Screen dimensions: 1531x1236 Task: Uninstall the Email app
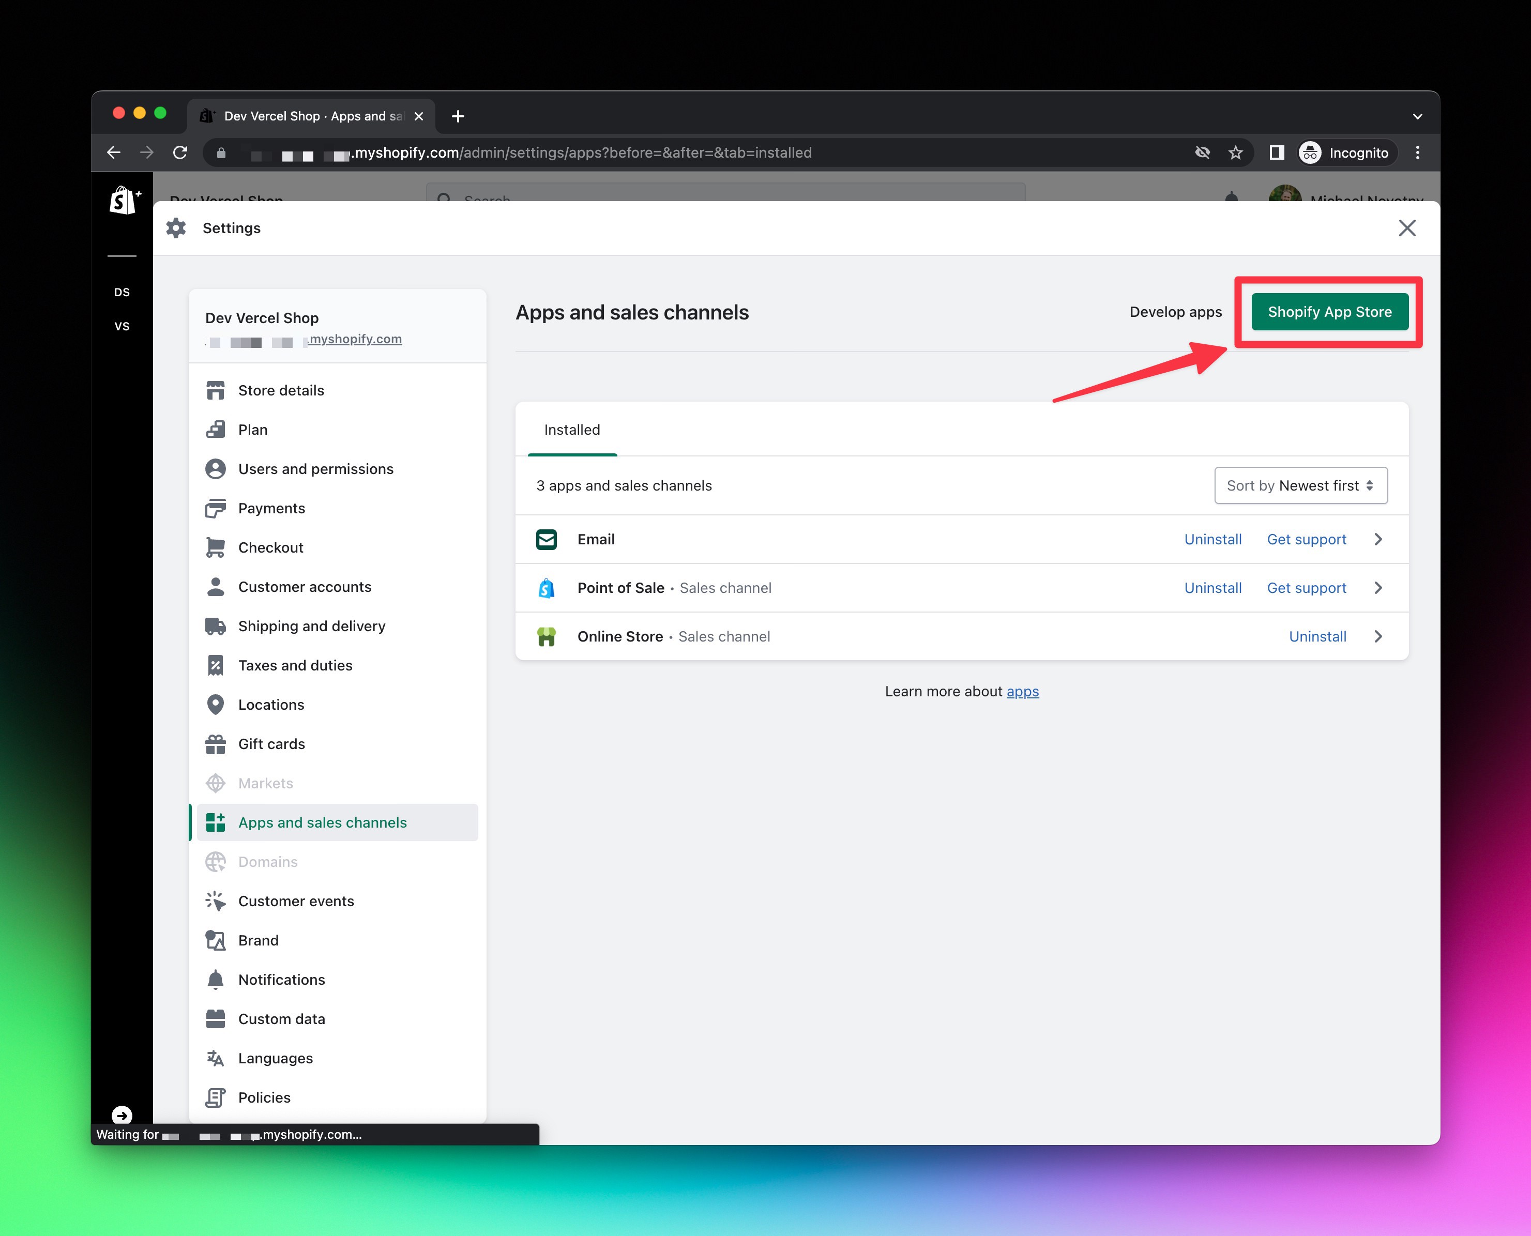pyautogui.click(x=1212, y=540)
